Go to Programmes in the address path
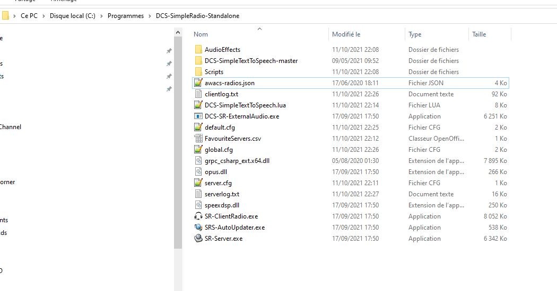 [x=126, y=16]
